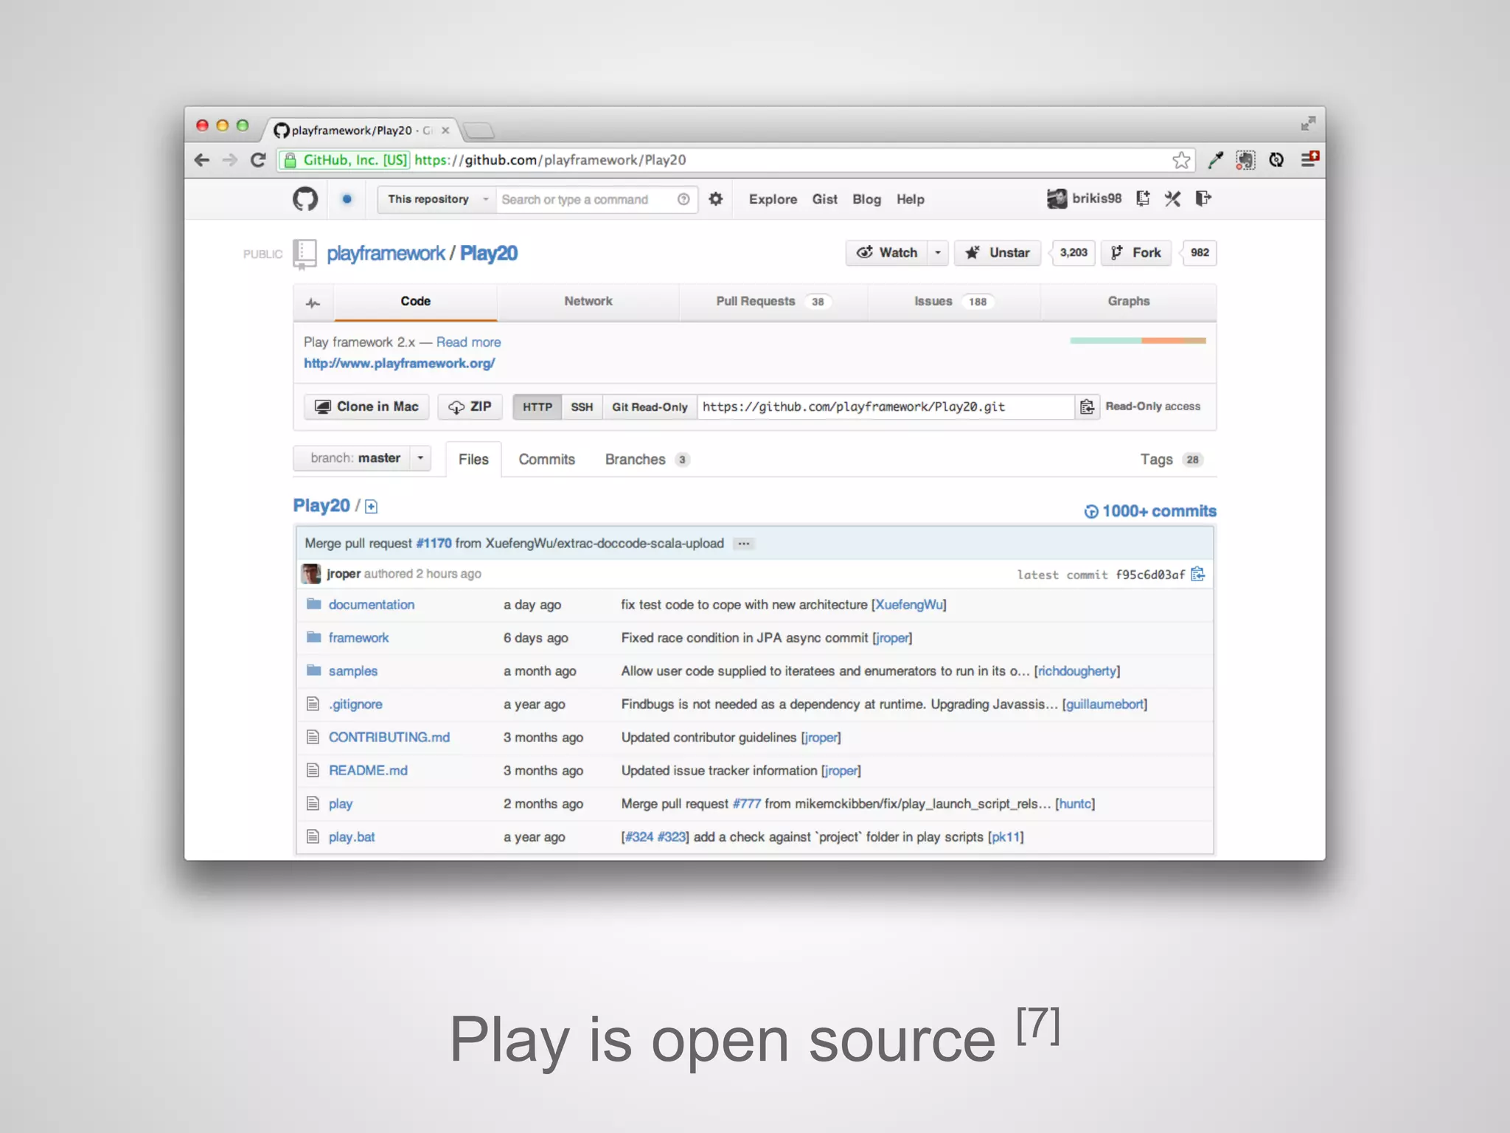1510x1133 pixels.
Task: Click the sign out icon
Action: coord(1203,198)
